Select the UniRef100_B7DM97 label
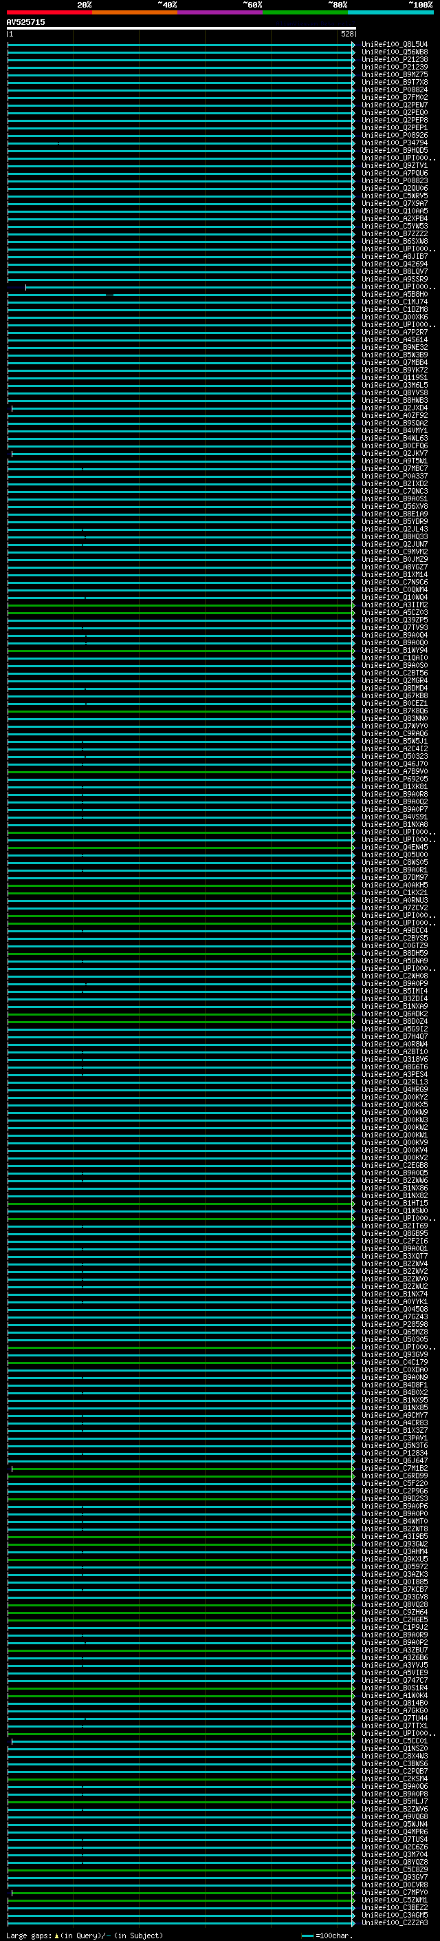The height and width of the screenshot is (1941, 440). click(x=395, y=878)
